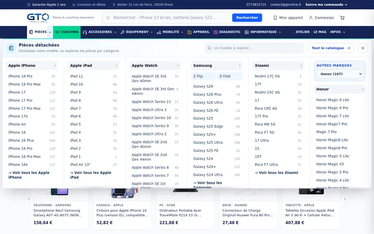Click the Pièces menu icon

coord(31,32)
